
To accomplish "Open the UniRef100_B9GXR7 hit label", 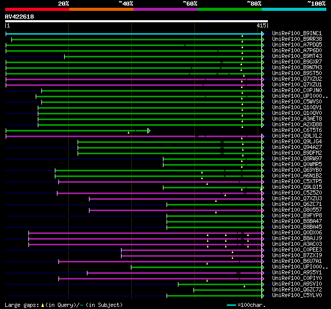I will click(x=297, y=62).
